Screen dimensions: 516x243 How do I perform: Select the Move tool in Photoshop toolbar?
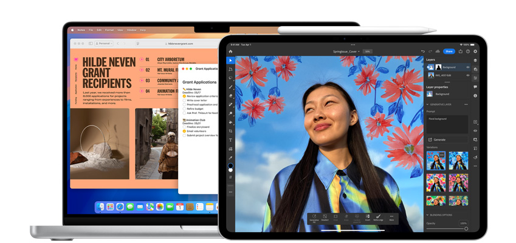coord(230,61)
